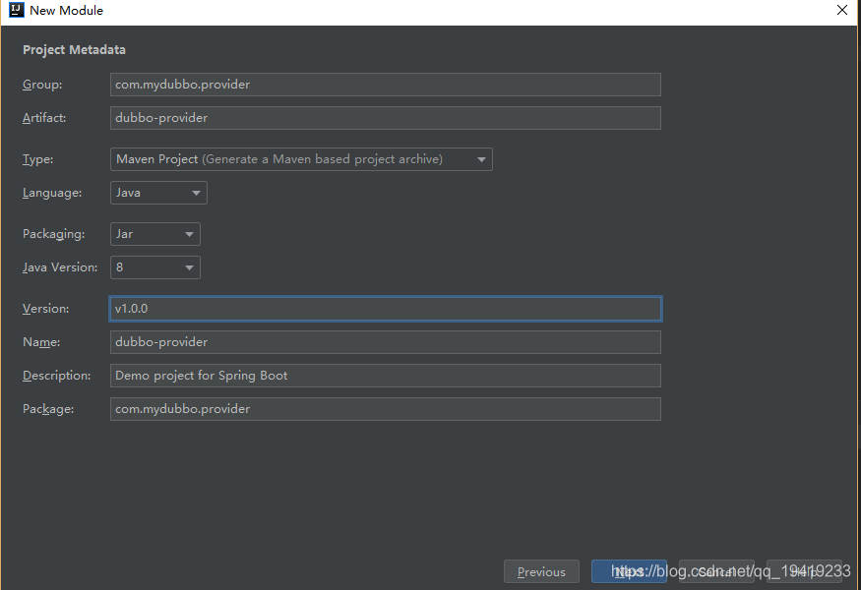
Task: Click the Packaging label
Action: click(54, 234)
